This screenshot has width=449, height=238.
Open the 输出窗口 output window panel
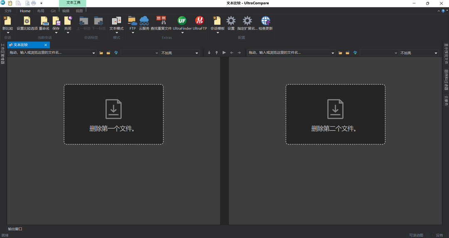point(15,229)
